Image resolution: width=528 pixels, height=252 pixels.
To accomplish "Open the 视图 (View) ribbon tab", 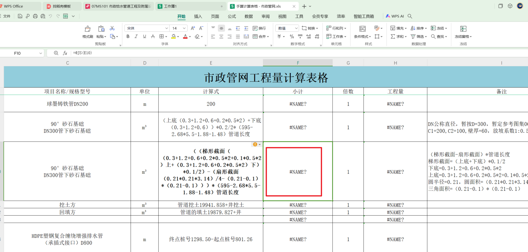I will [x=283, y=16].
